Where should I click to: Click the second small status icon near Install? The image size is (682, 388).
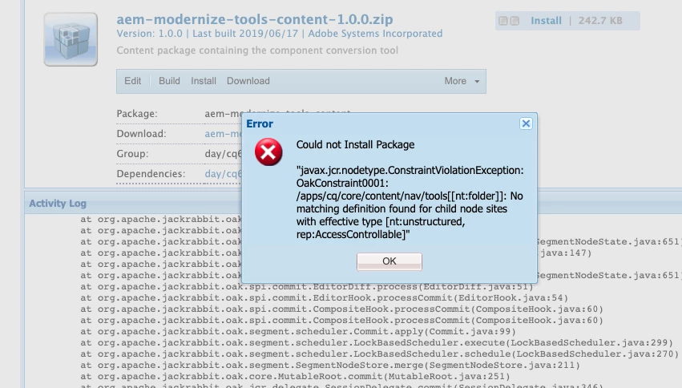[x=515, y=21]
